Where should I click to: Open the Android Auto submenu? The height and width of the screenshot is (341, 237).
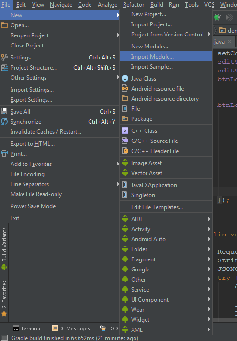coord(166,239)
